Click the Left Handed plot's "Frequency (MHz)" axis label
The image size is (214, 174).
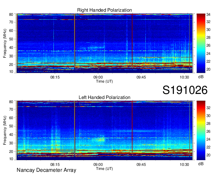coord(5,130)
